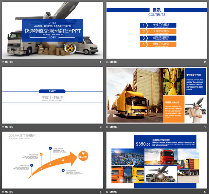Screen dimensions: 209x194
Task: Click the transition star icon under slide 2
Action: click(107, 62)
